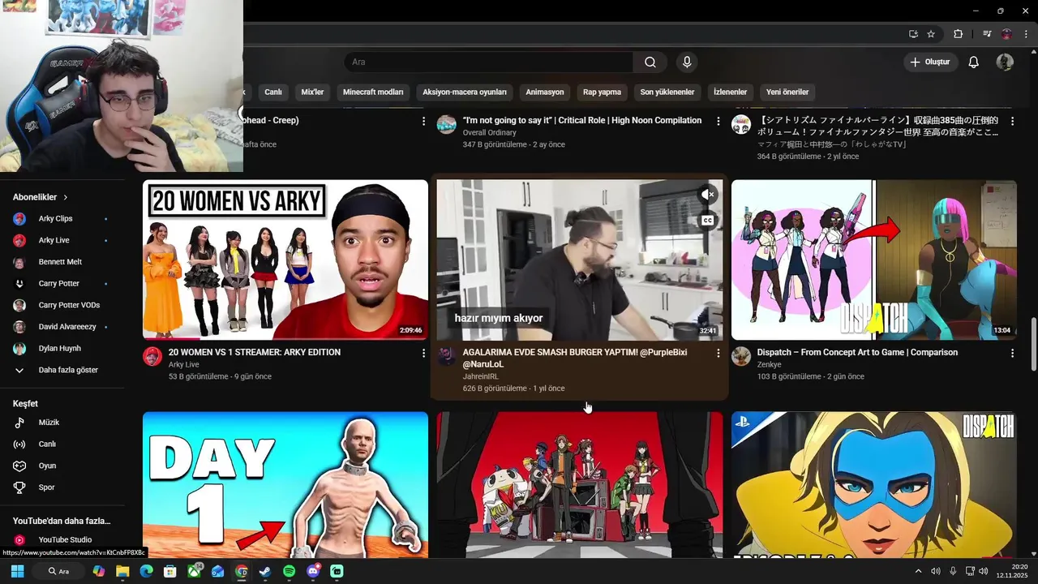
Task: Click the install app icon in address bar
Action: tap(913, 34)
